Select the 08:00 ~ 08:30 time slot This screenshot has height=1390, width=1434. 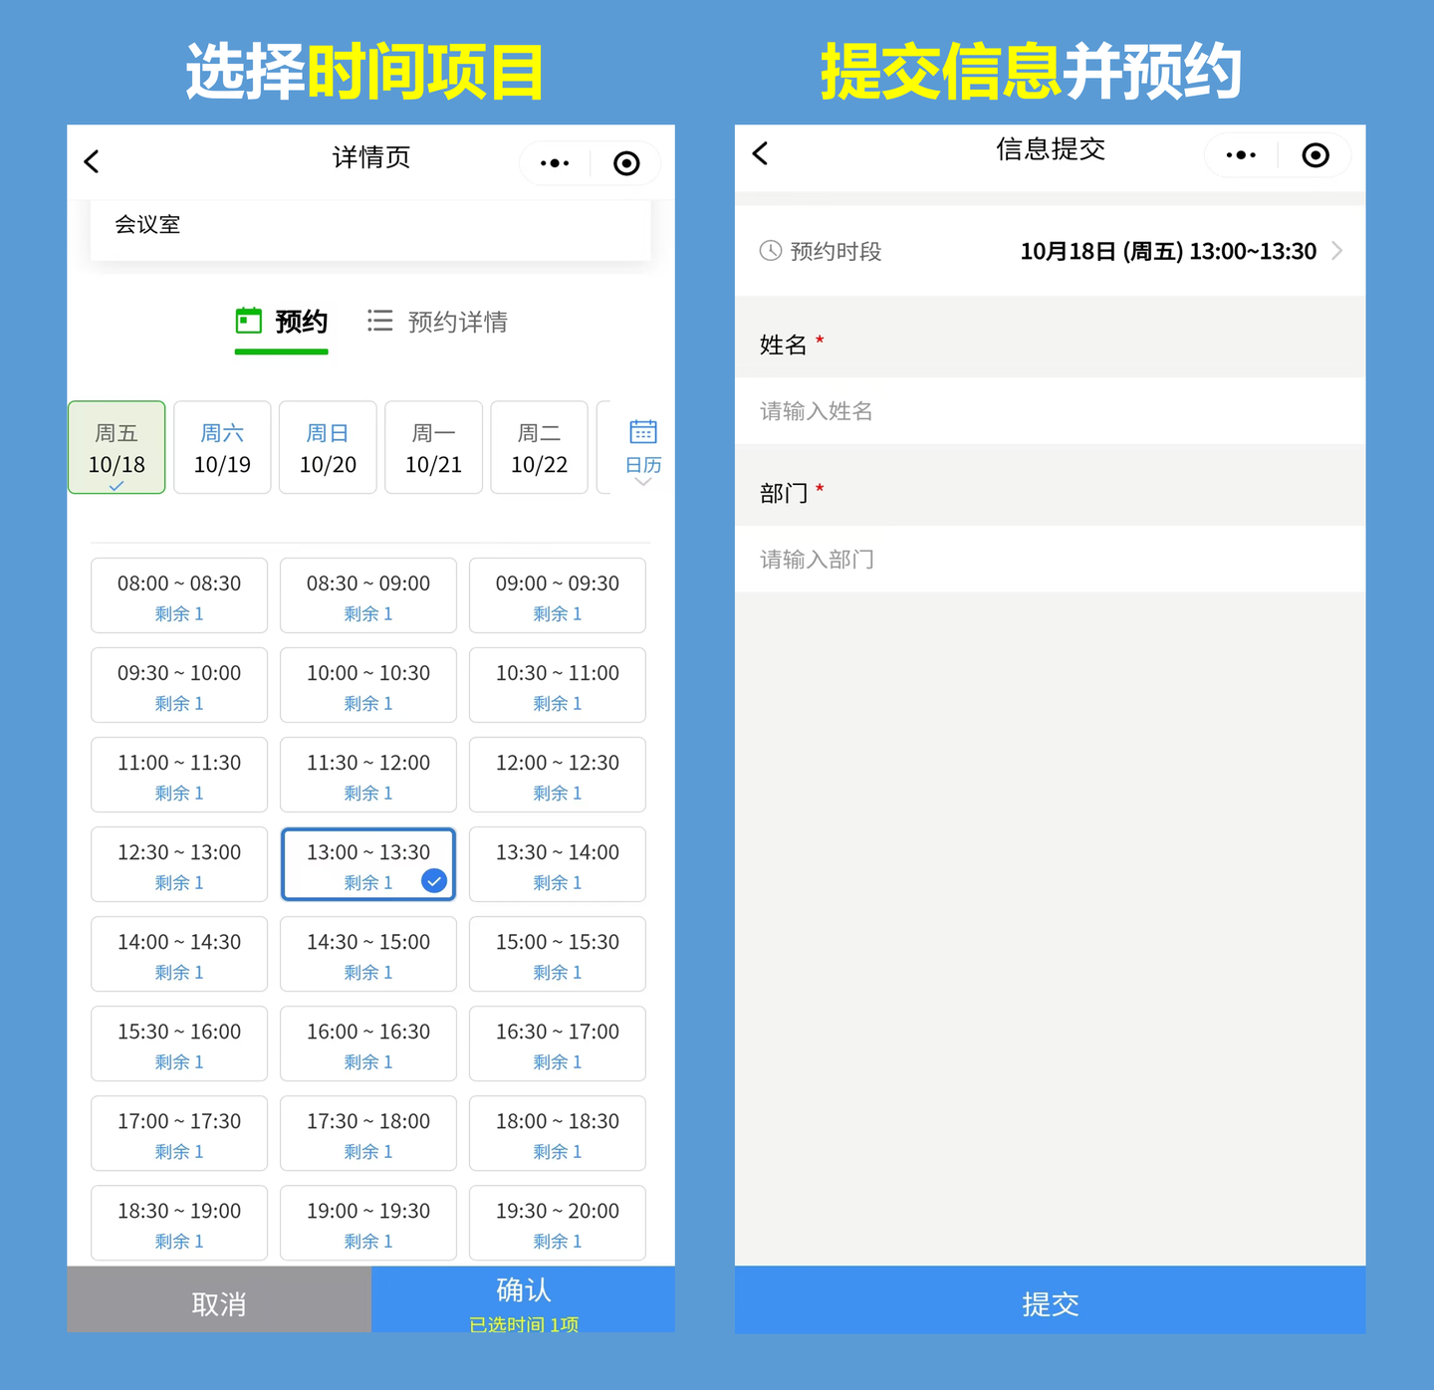179,595
